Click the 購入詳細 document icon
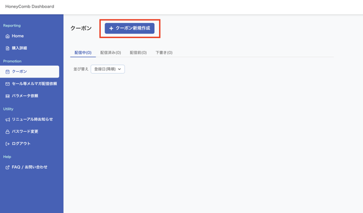 tap(8, 48)
